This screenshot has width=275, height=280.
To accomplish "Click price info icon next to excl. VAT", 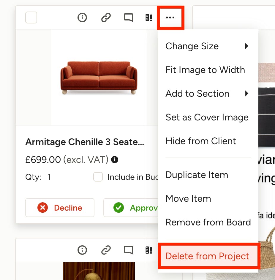I will click(x=115, y=160).
